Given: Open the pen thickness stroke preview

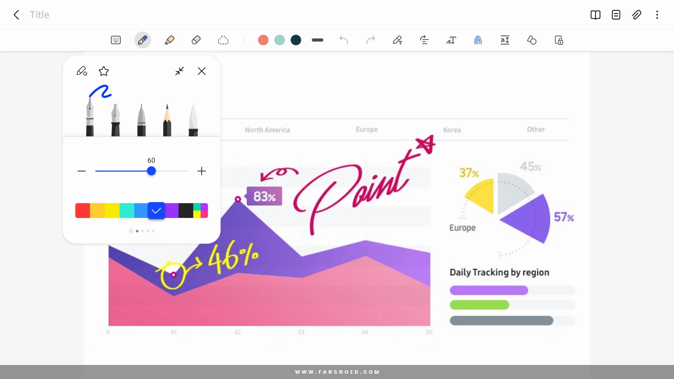Looking at the screenshot, I should click(317, 40).
